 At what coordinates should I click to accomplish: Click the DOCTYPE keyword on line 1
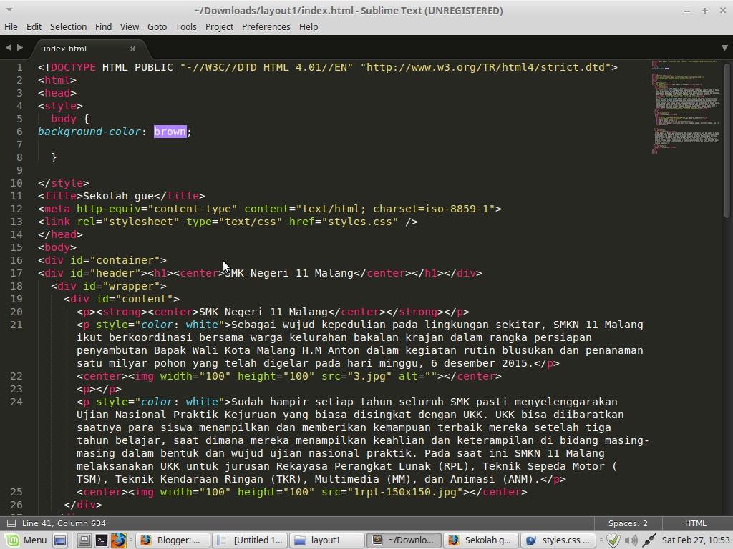(74, 67)
